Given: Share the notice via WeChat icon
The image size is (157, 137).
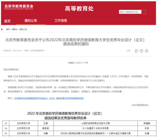Looking at the screenshot, I should (x=136, y=51).
